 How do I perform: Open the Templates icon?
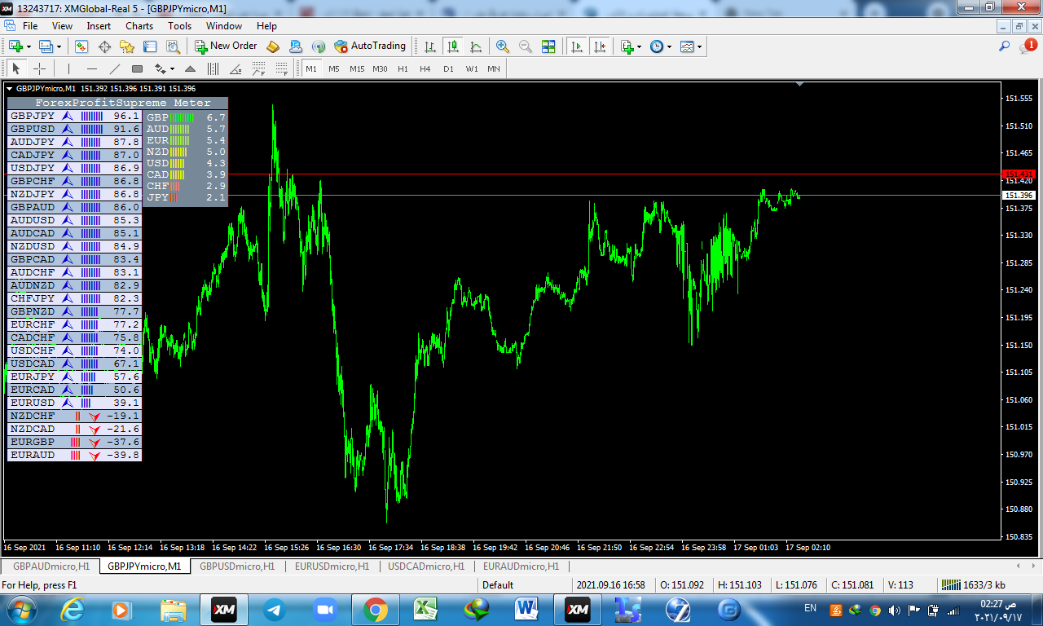coord(687,46)
